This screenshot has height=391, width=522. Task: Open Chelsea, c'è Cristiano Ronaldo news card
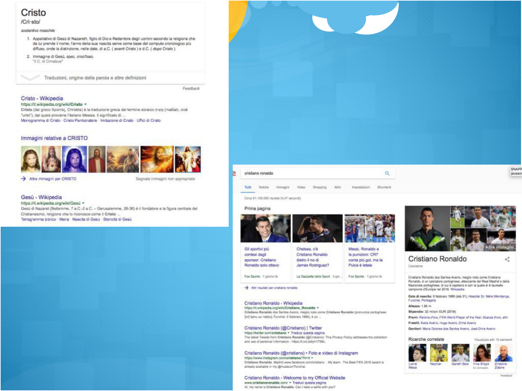point(318,248)
